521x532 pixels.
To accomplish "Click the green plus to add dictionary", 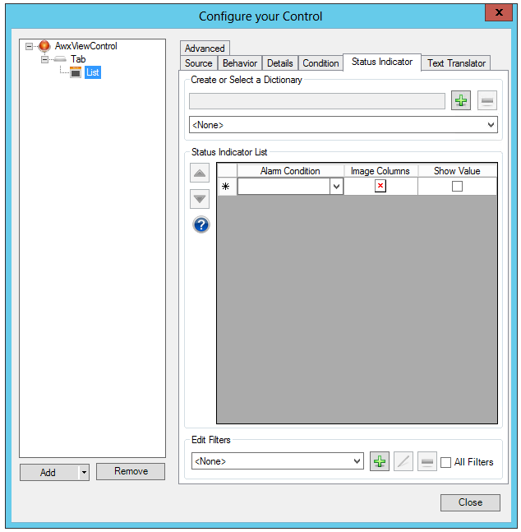I will click(461, 101).
